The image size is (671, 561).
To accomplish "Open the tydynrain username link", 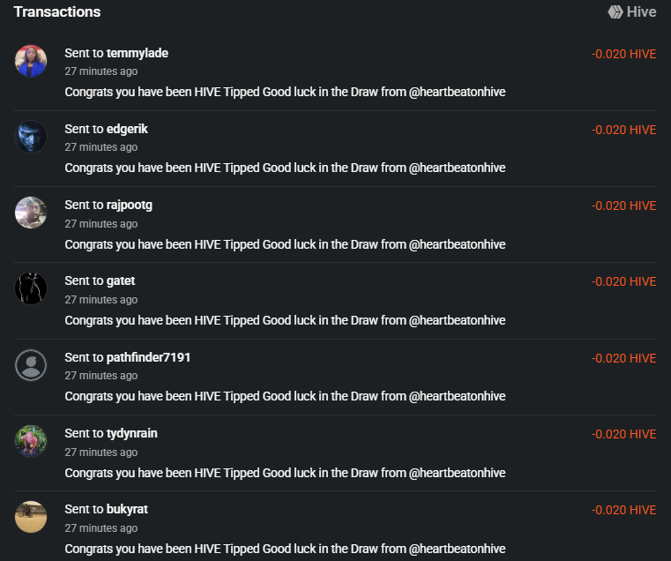I will tap(131, 433).
